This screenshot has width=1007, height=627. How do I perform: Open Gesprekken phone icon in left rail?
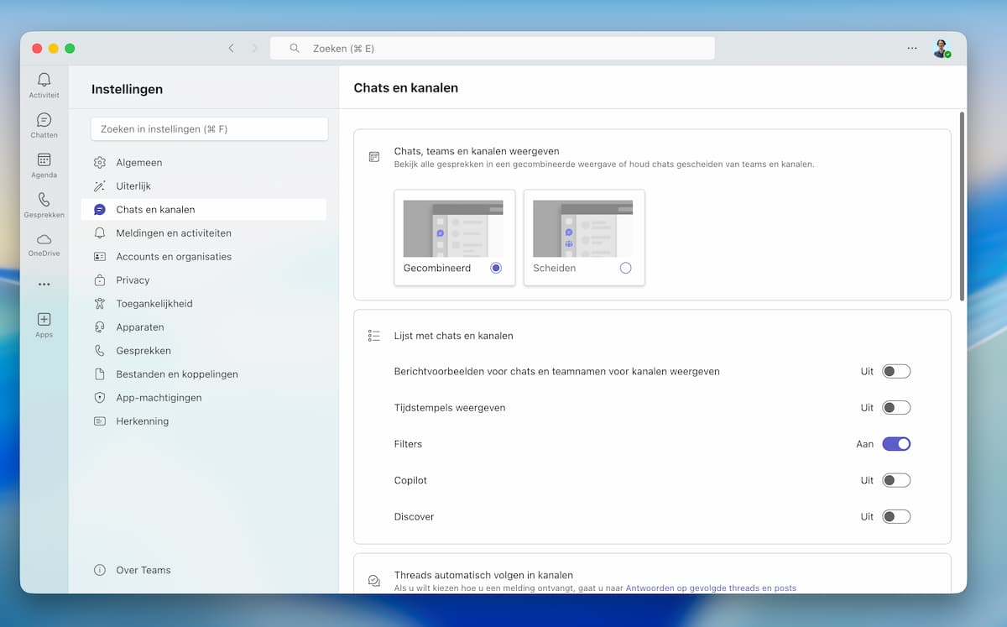coord(44,201)
